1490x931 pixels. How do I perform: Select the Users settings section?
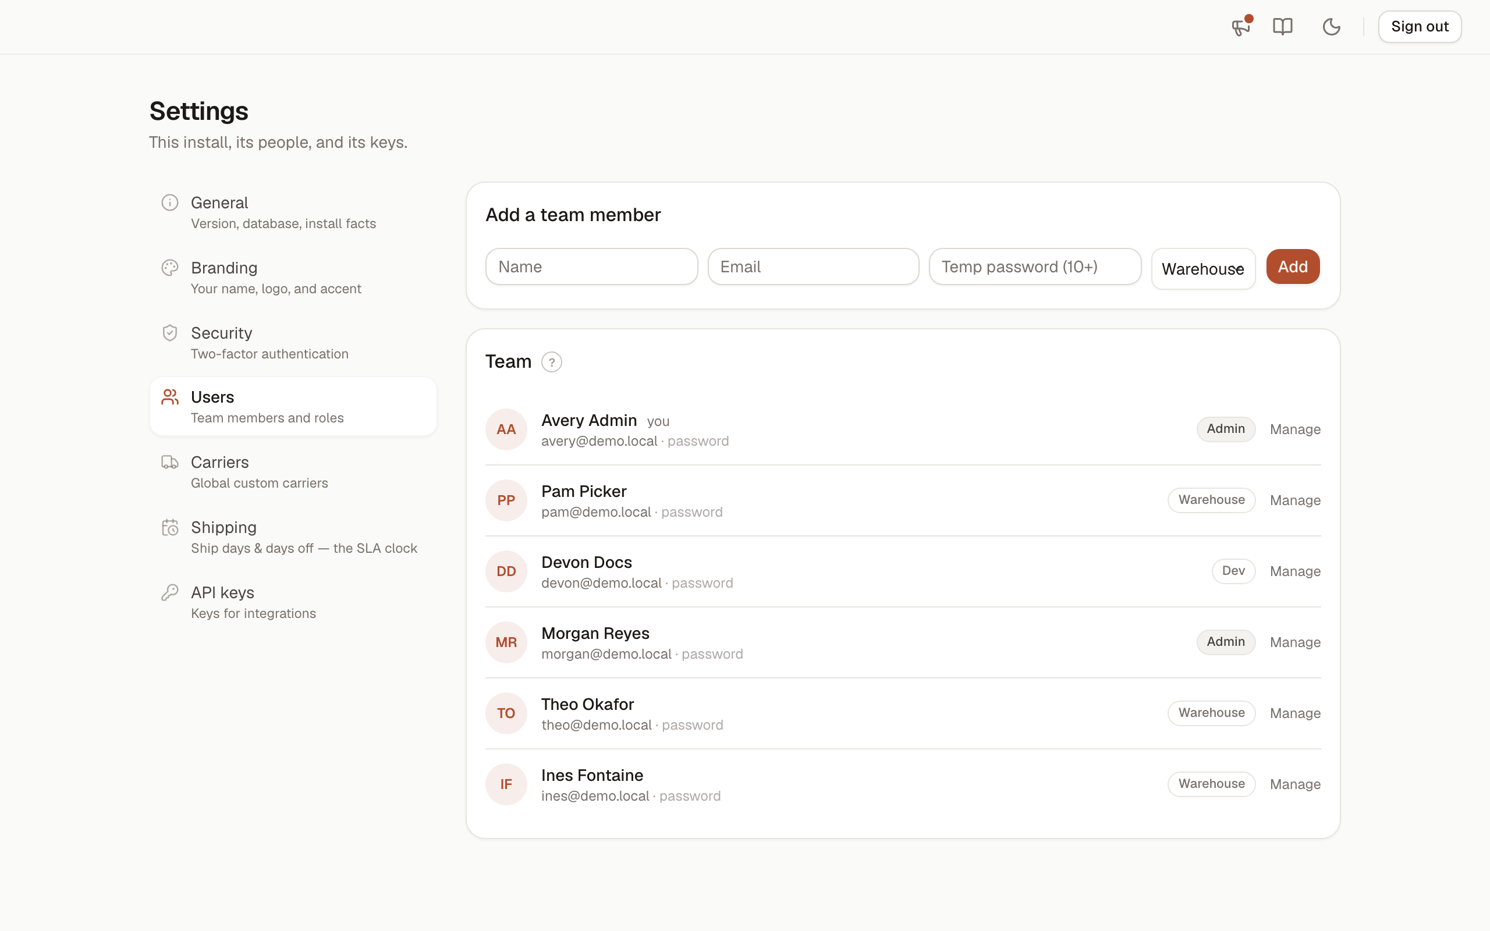coord(293,406)
